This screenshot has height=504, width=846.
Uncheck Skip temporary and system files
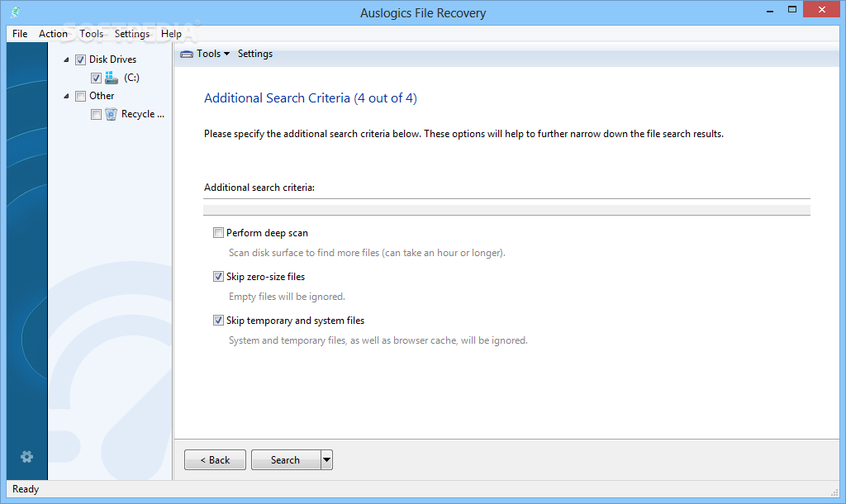[218, 320]
